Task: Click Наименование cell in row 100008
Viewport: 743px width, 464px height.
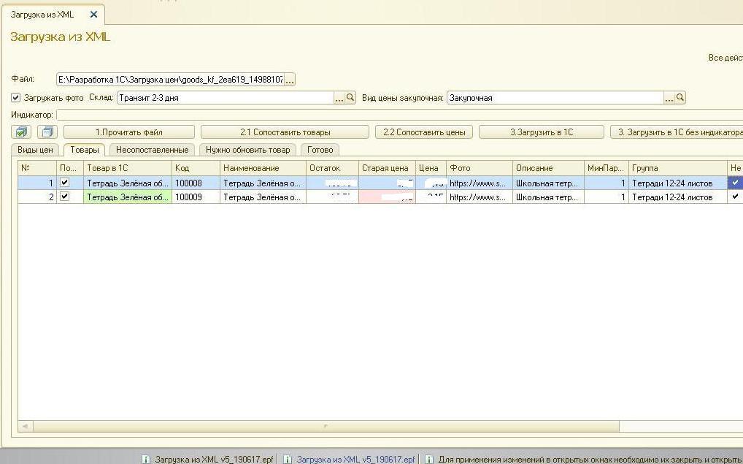Action: pyautogui.click(x=263, y=183)
